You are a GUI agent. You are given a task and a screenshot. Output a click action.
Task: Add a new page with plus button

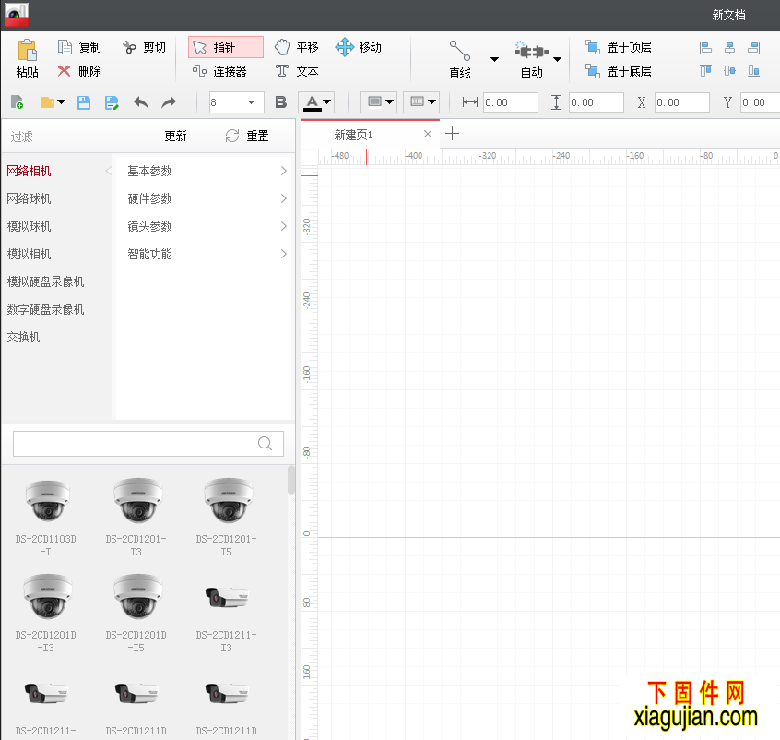point(452,134)
